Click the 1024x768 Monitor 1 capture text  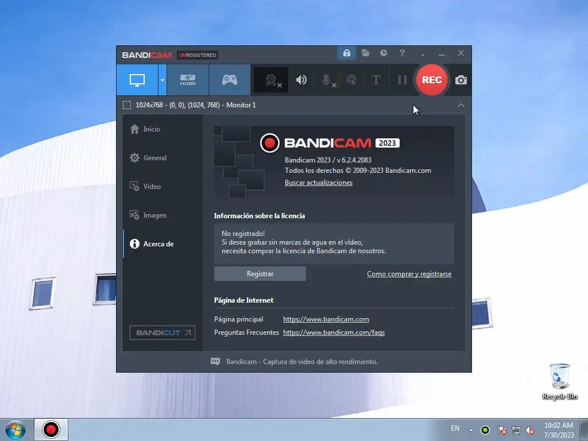point(195,105)
